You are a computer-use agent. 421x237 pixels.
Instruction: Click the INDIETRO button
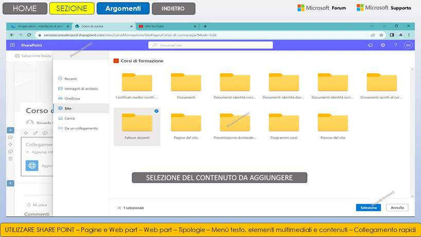pos(173,8)
